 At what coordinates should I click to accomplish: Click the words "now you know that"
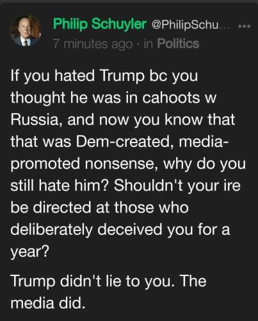point(167,120)
